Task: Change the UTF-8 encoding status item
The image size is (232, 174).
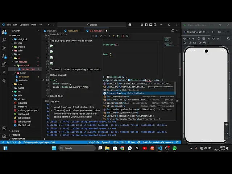Action: (116, 142)
